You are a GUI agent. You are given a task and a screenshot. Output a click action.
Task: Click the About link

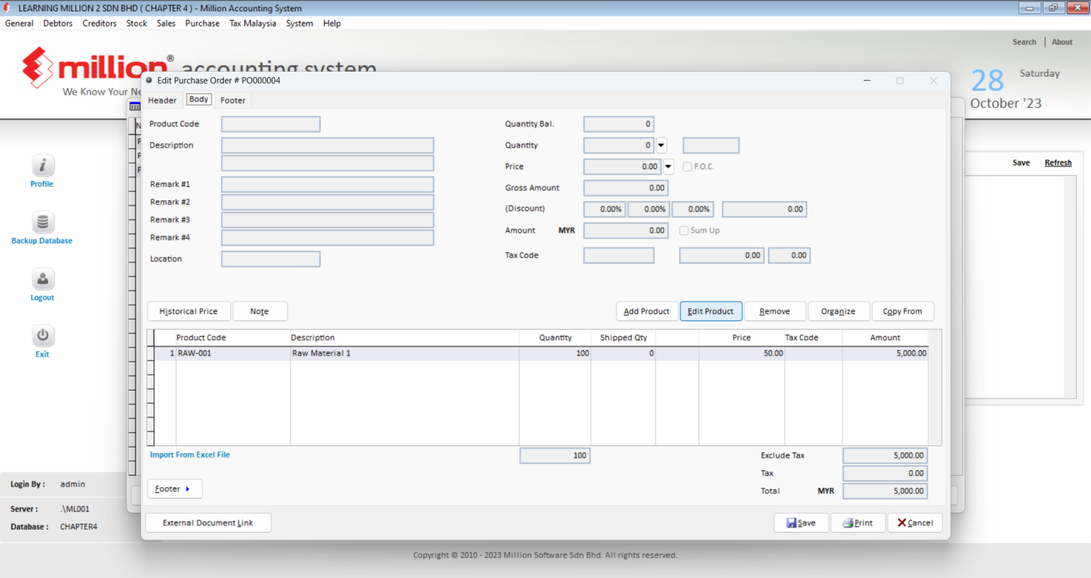point(1062,42)
